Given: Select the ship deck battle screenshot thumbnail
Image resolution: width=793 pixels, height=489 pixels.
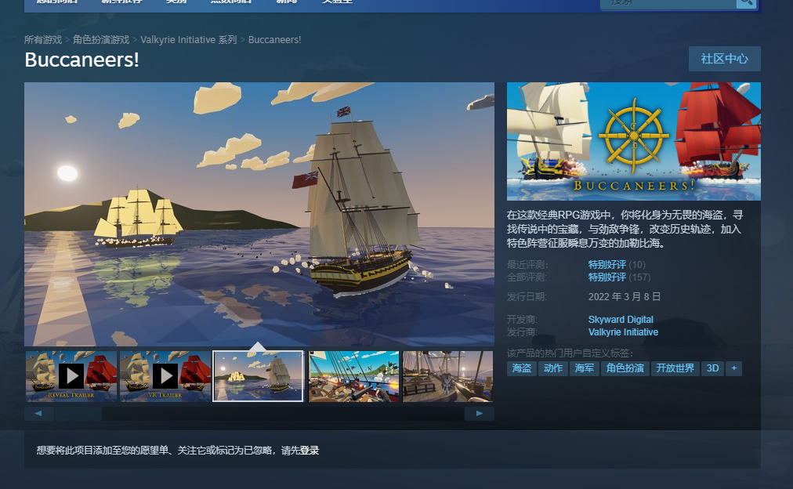Looking at the screenshot, I should pos(353,376).
